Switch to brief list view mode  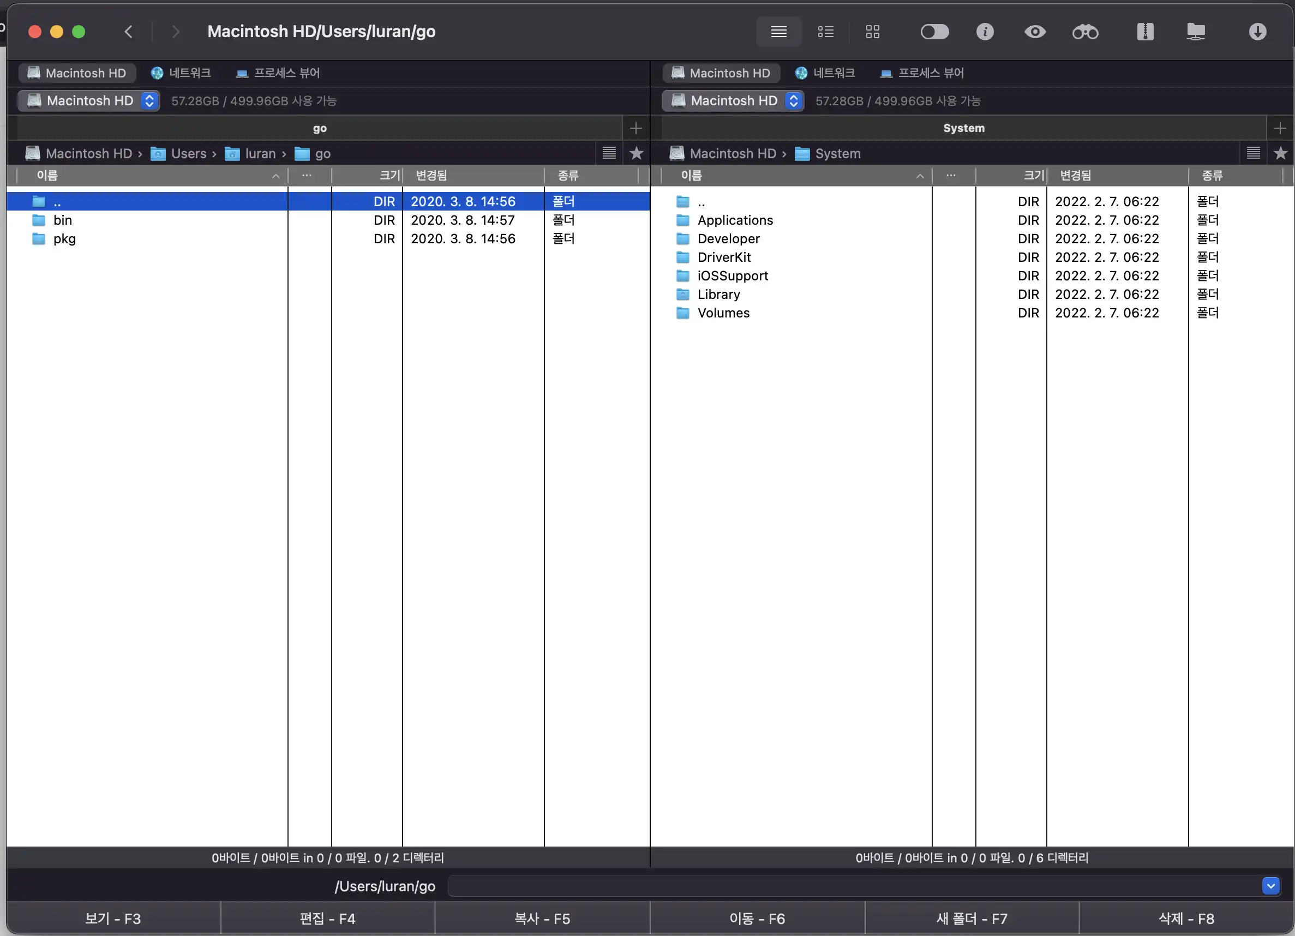coord(826,32)
